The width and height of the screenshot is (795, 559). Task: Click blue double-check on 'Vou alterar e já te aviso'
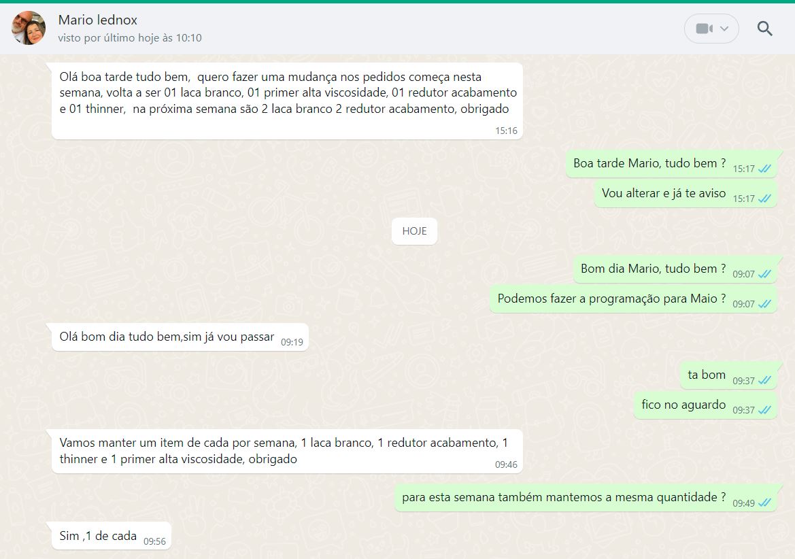tap(764, 199)
